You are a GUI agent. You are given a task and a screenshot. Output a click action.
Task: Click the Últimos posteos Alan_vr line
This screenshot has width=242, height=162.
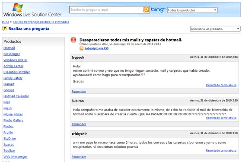(120, 44)
